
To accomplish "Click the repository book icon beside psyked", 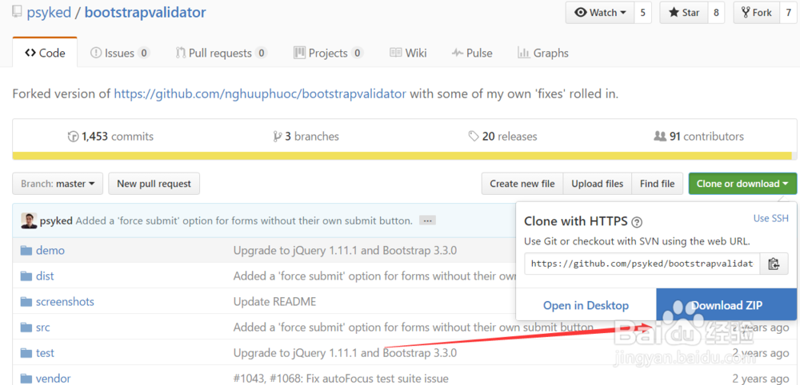I will click(17, 12).
